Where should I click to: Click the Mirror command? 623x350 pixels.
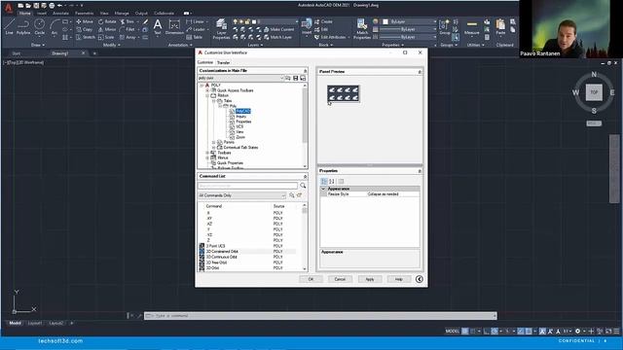point(107,29)
